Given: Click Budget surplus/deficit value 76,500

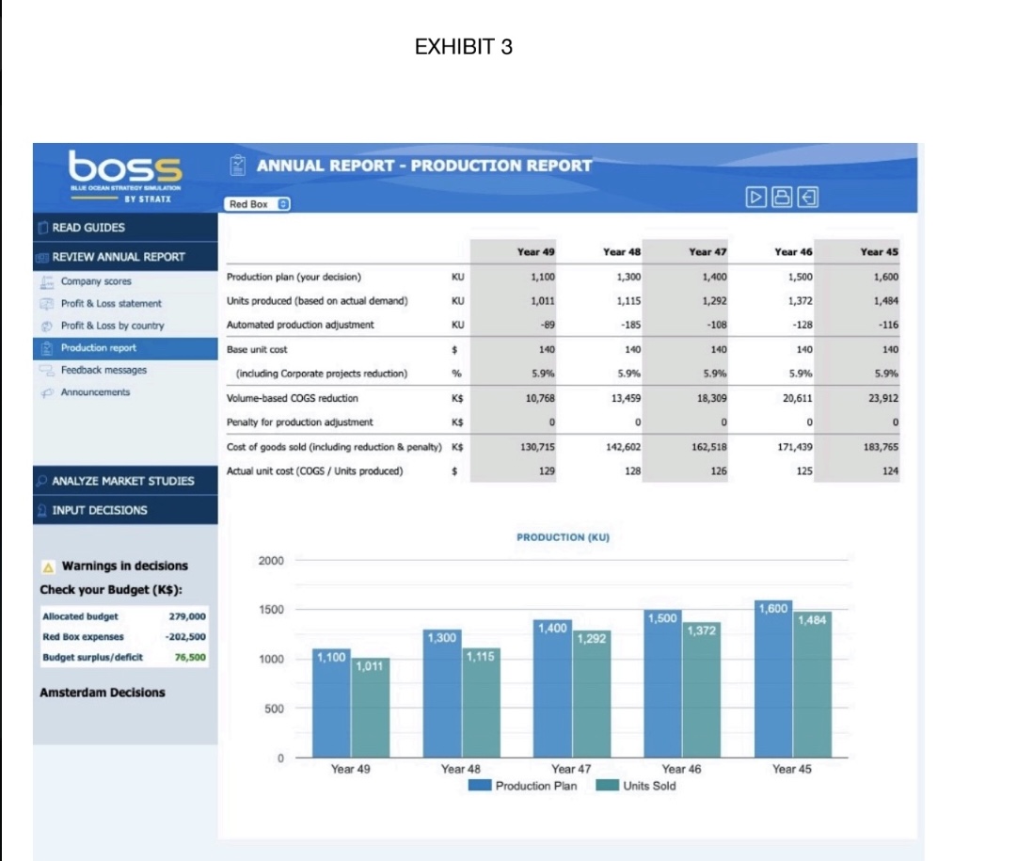Looking at the screenshot, I should 190,657.
